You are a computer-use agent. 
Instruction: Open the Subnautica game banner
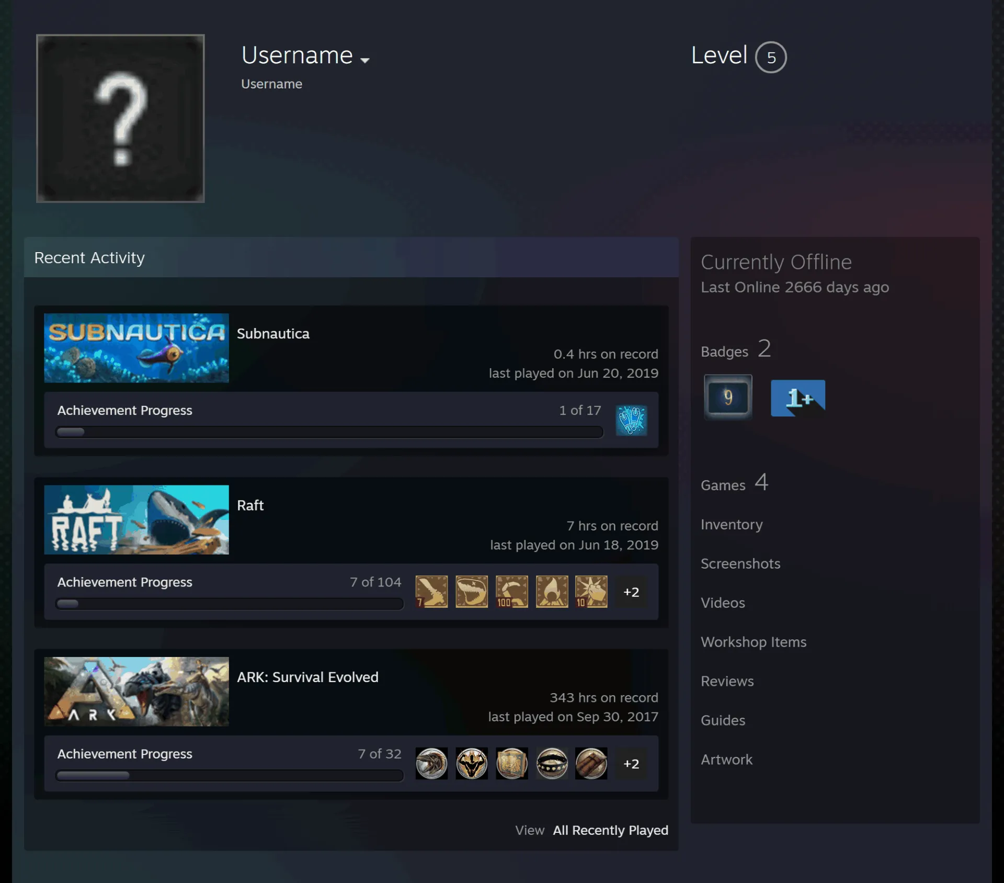pos(136,348)
